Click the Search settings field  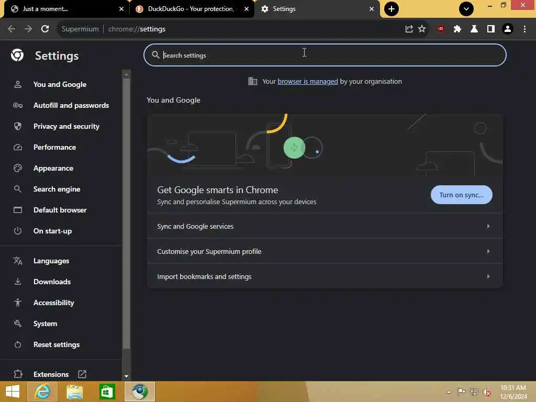tap(325, 55)
